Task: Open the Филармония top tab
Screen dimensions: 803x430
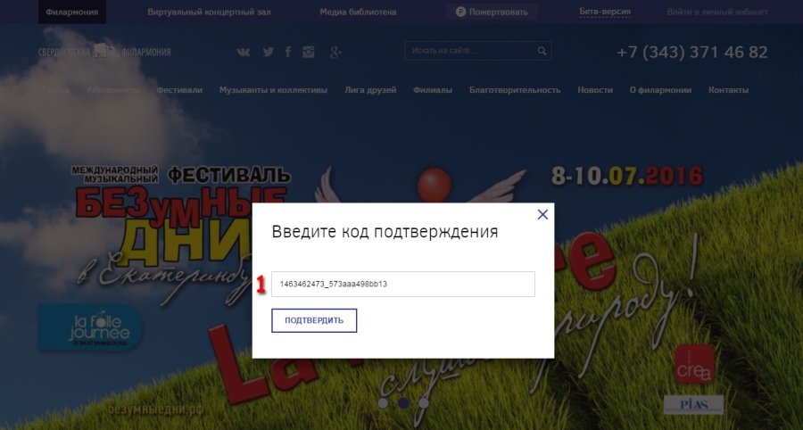Action: pos(71,12)
